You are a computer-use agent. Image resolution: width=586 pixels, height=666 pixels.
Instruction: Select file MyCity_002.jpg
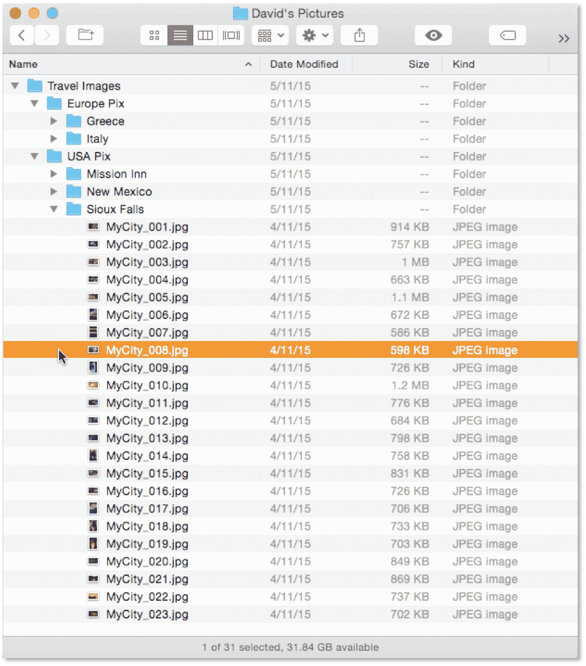[x=290, y=245]
